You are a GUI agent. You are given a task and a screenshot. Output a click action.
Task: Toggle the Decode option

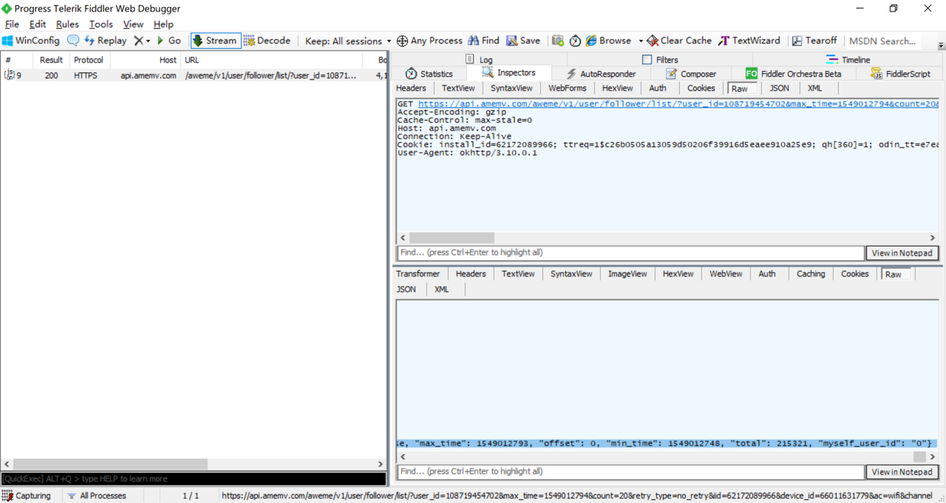267,40
